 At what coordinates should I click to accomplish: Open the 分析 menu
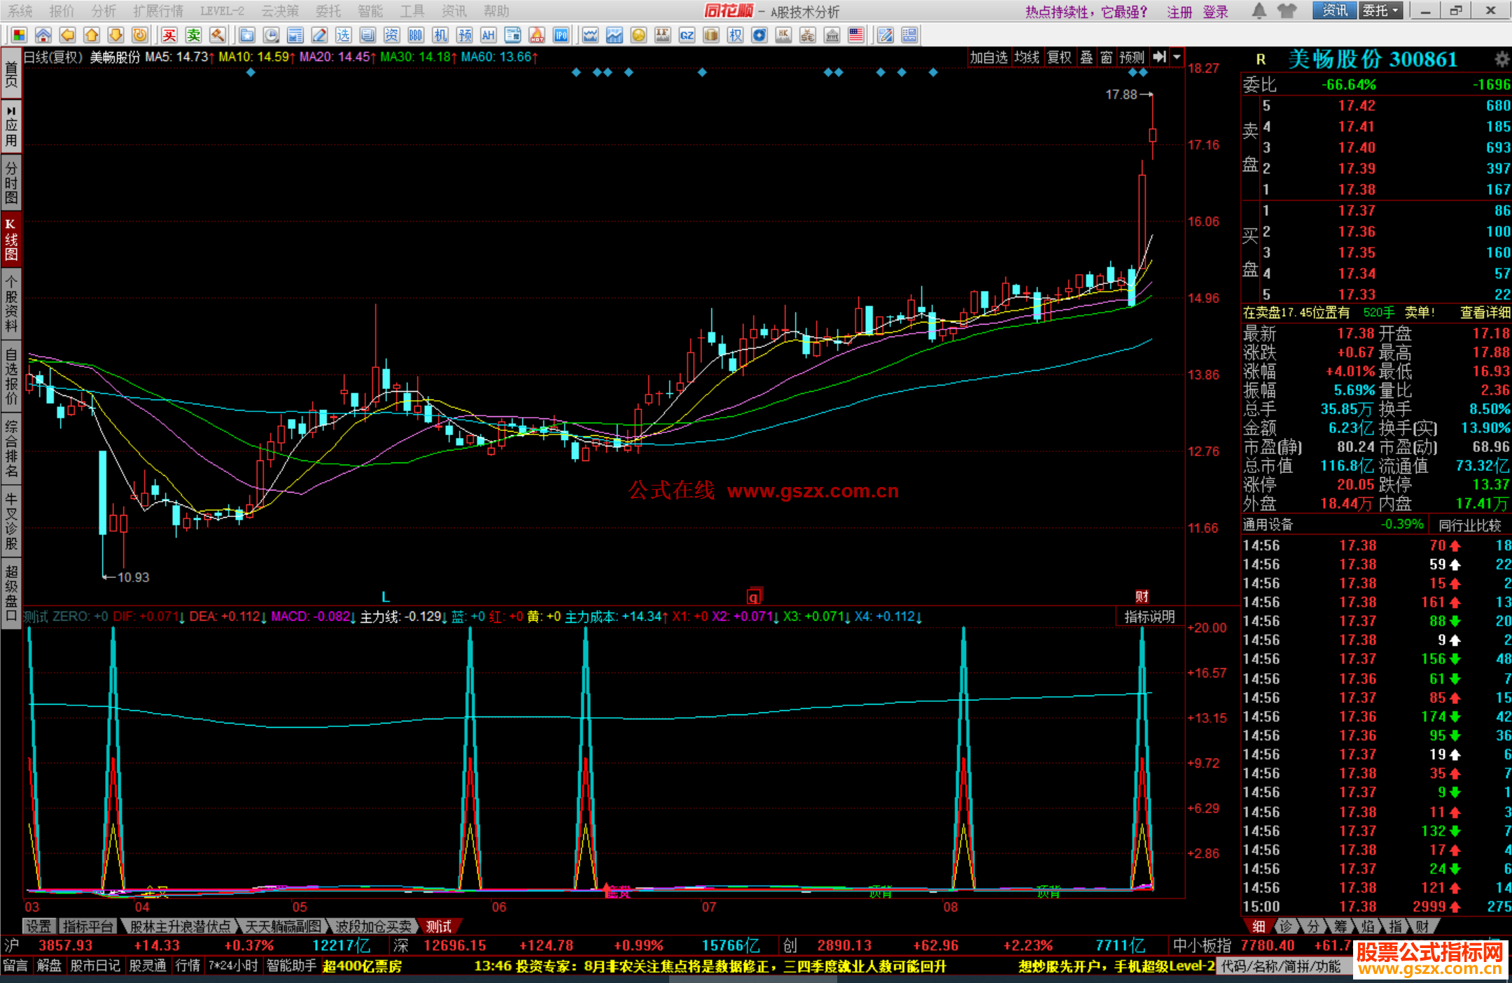click(x=104, y=11)
